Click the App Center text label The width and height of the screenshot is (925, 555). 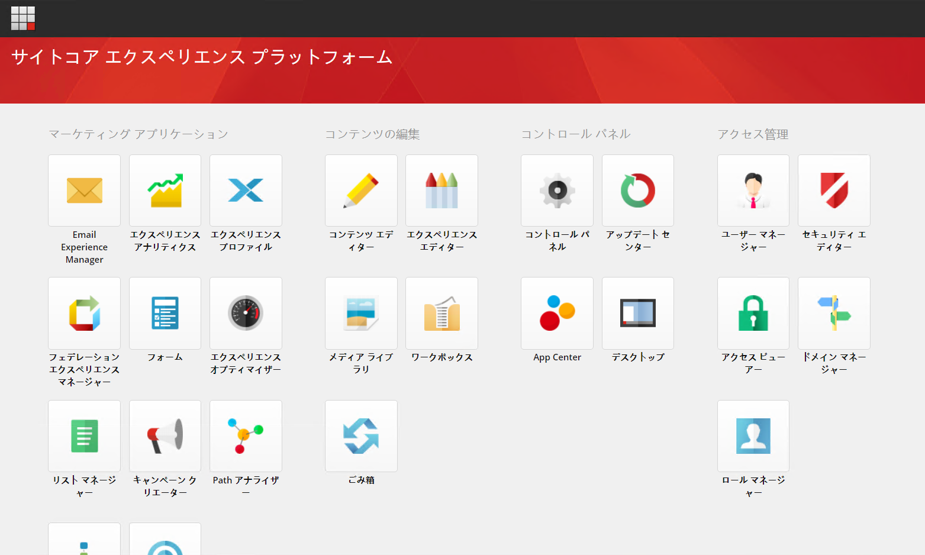pos(557,357)
